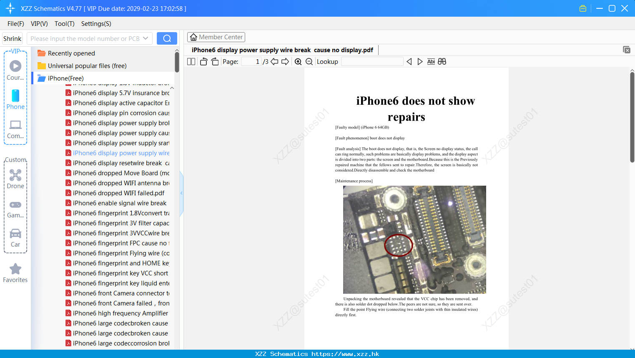Select the Computer category icon
Screen dimensions: 635x358
[x=15, y=129]
